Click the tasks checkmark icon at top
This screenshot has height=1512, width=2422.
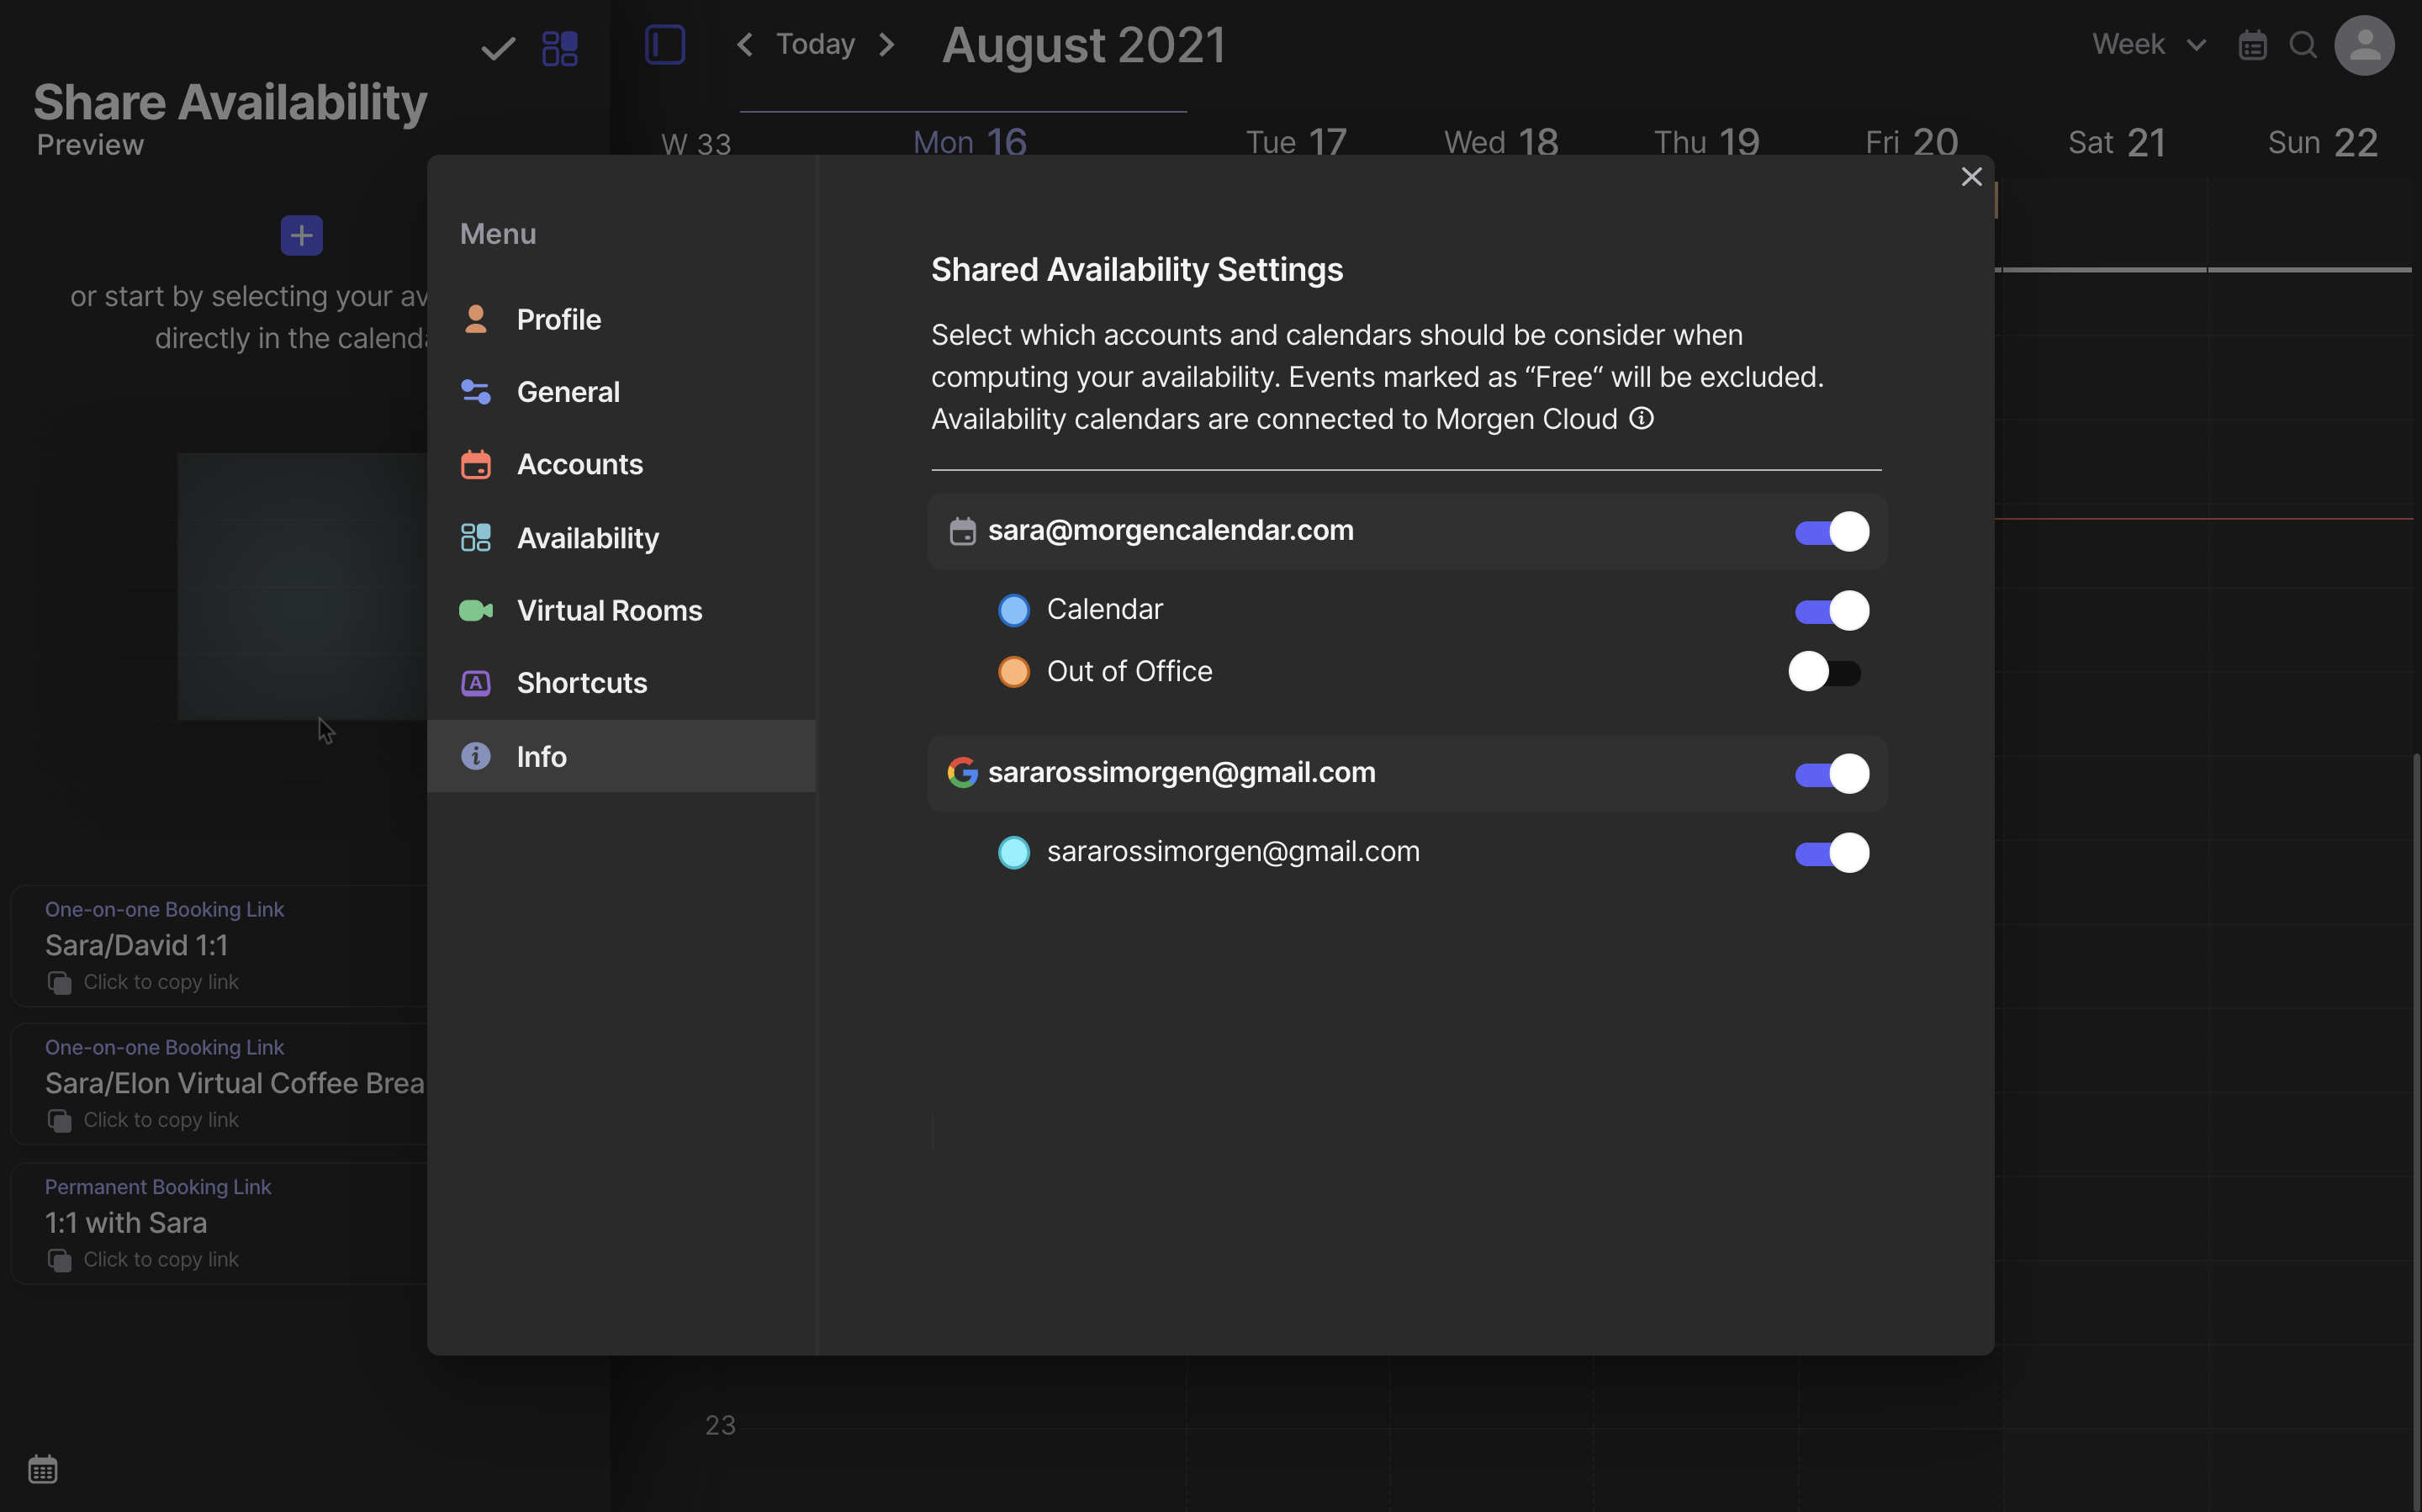[497, 47]
